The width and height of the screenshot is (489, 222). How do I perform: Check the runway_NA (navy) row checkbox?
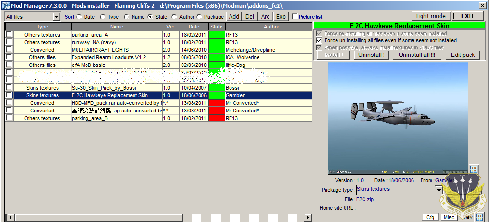(x=9, y=42)
